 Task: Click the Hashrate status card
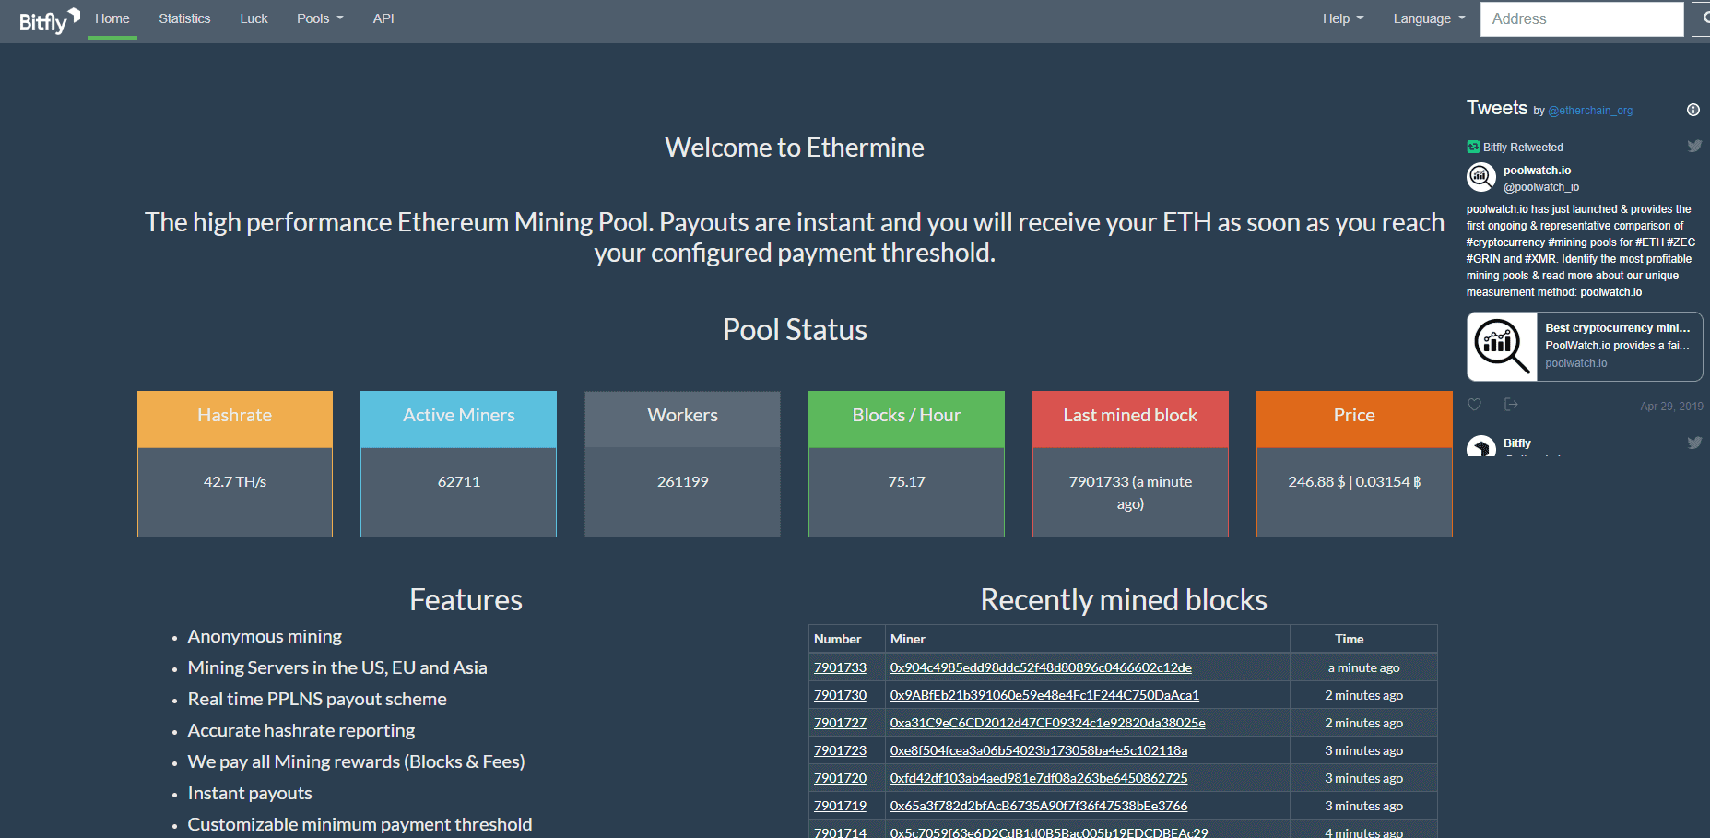[x=235, y=464]
